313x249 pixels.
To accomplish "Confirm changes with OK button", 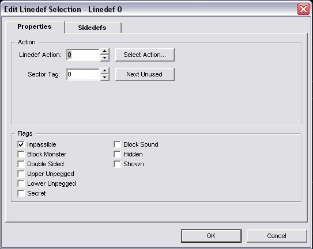I will pyautogui.click(x=211, y=236).
